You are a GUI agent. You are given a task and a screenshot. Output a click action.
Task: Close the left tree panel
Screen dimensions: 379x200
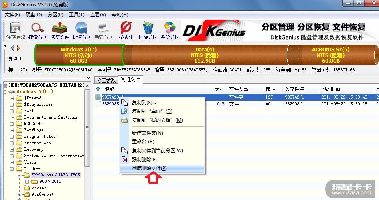tap(89, 78)
